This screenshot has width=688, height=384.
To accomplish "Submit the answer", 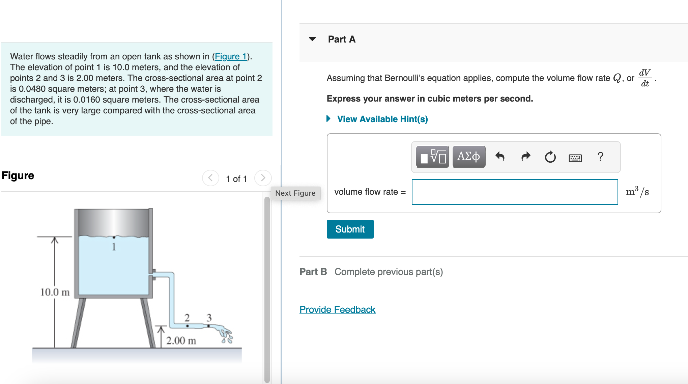I will (350, 229).
